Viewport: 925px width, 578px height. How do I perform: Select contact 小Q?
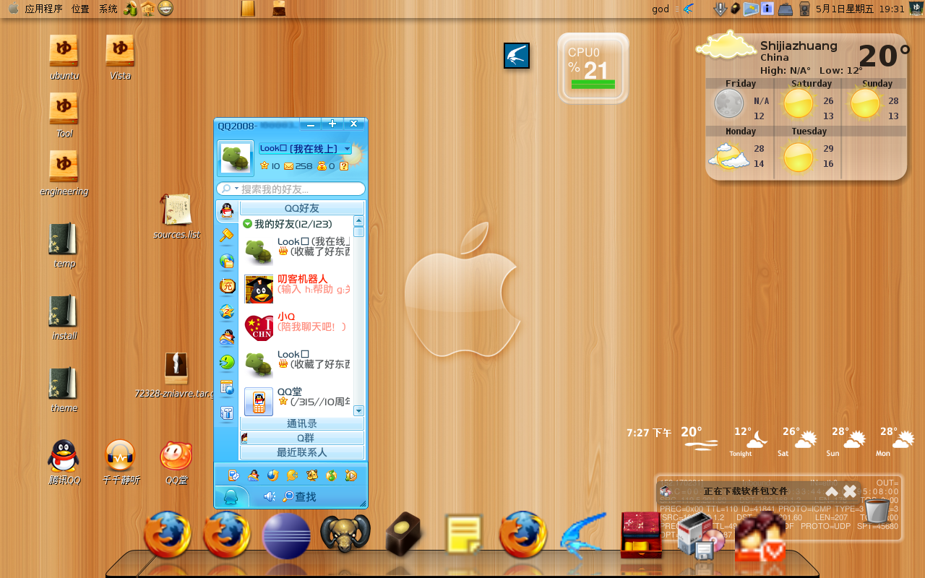pos(297,327)
